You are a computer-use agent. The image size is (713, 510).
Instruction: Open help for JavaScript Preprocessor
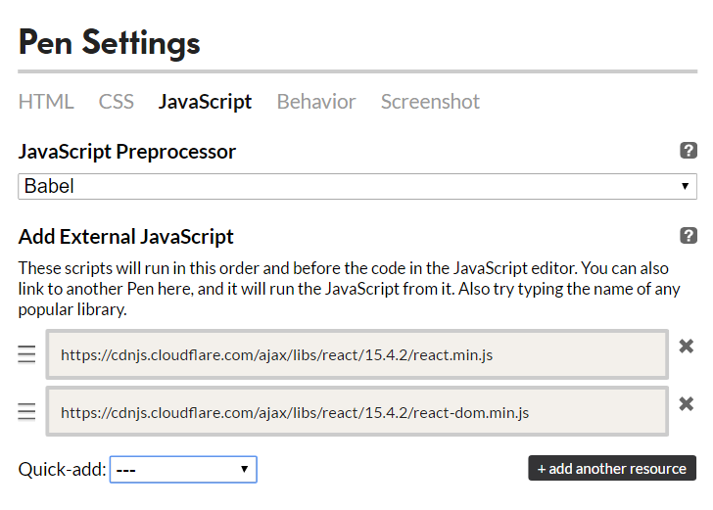click(x=688, y=151)
